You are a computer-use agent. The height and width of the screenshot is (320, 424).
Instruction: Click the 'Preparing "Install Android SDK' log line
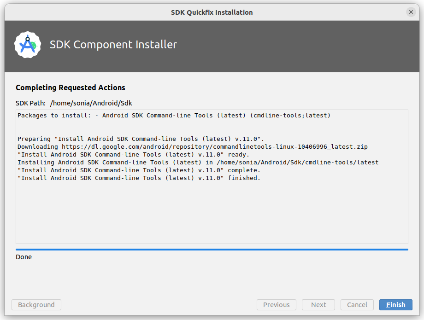(141, 139)
